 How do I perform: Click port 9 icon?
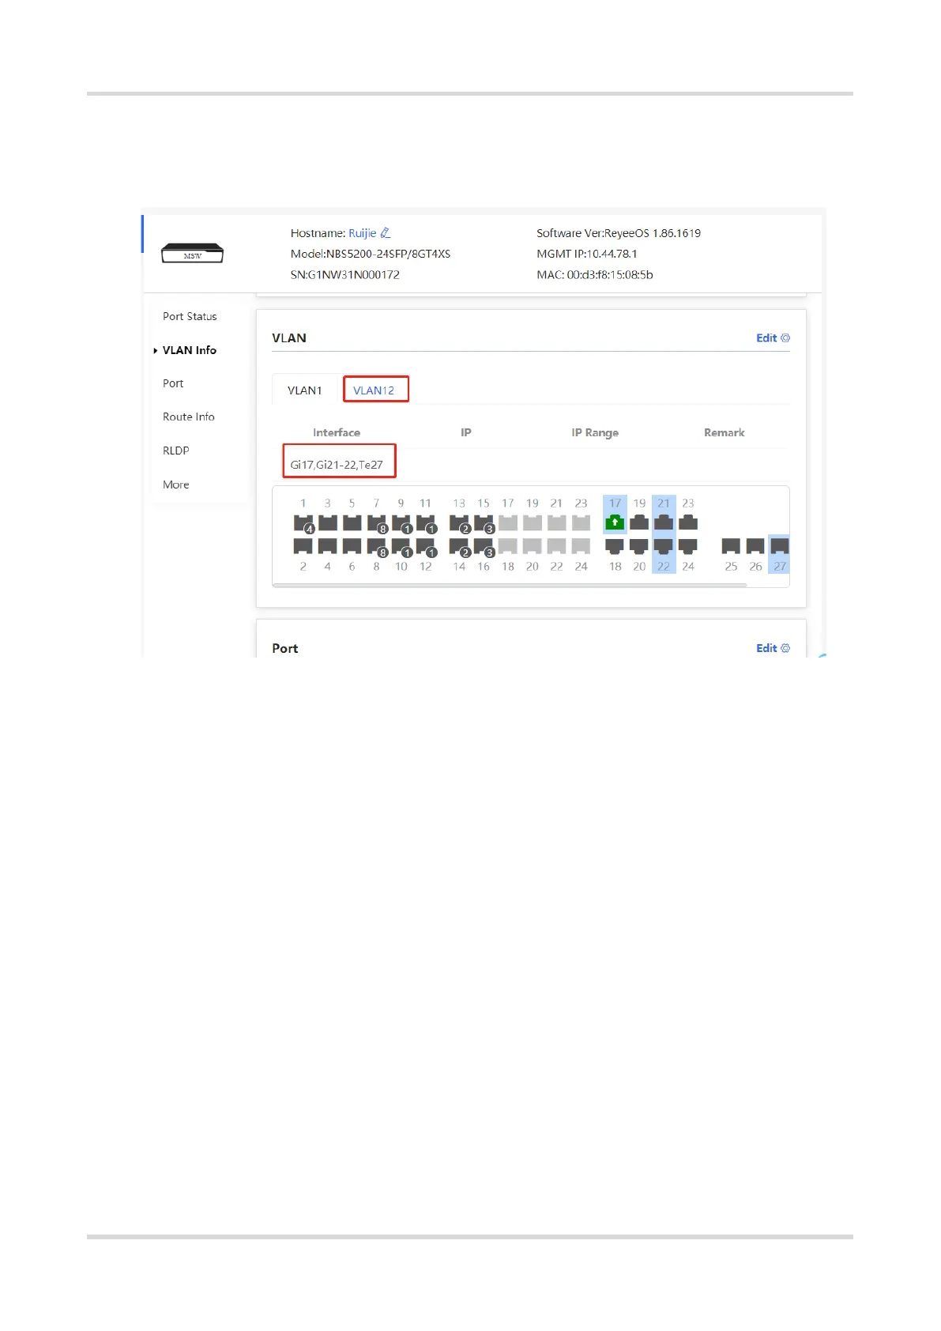point(401,523)
